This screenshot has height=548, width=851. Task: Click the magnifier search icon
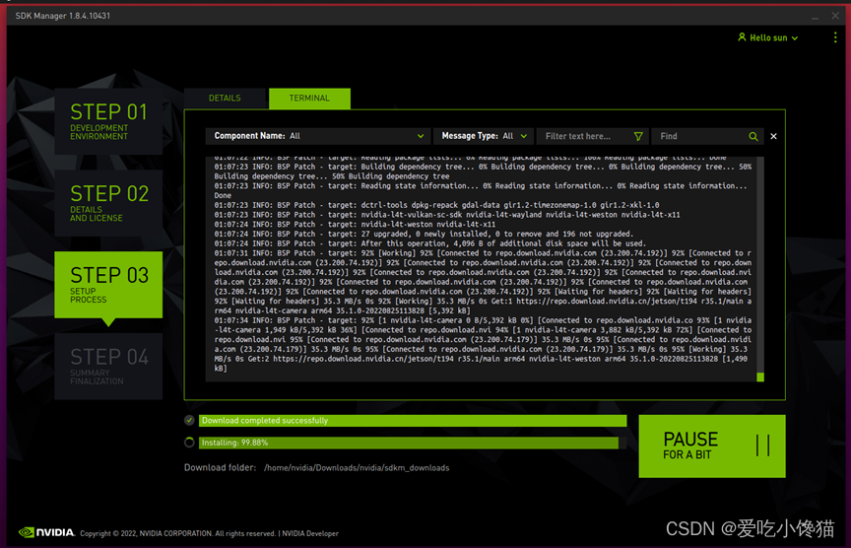[x=753, y=136]
